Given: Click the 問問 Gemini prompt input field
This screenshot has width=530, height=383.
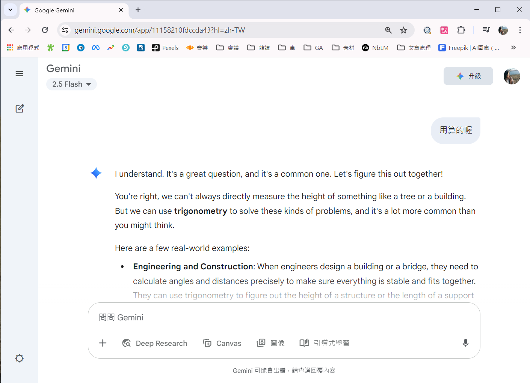Looking at the screenshot, I should [284, 318].
